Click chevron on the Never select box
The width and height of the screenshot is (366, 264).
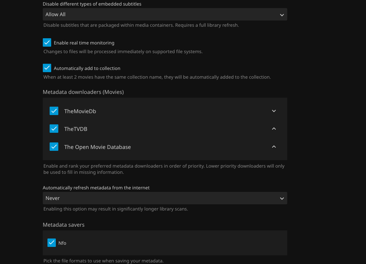point(282,198)
